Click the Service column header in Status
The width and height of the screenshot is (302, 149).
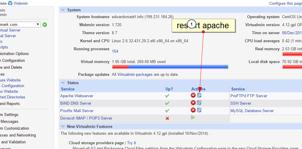pyautogui.click(x=68, y=89)
